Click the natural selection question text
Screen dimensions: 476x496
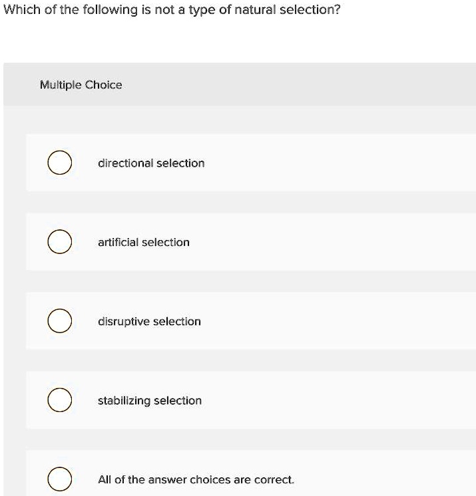173,11
